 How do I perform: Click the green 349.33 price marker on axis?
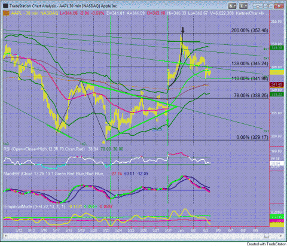click(x=277, y=48)
